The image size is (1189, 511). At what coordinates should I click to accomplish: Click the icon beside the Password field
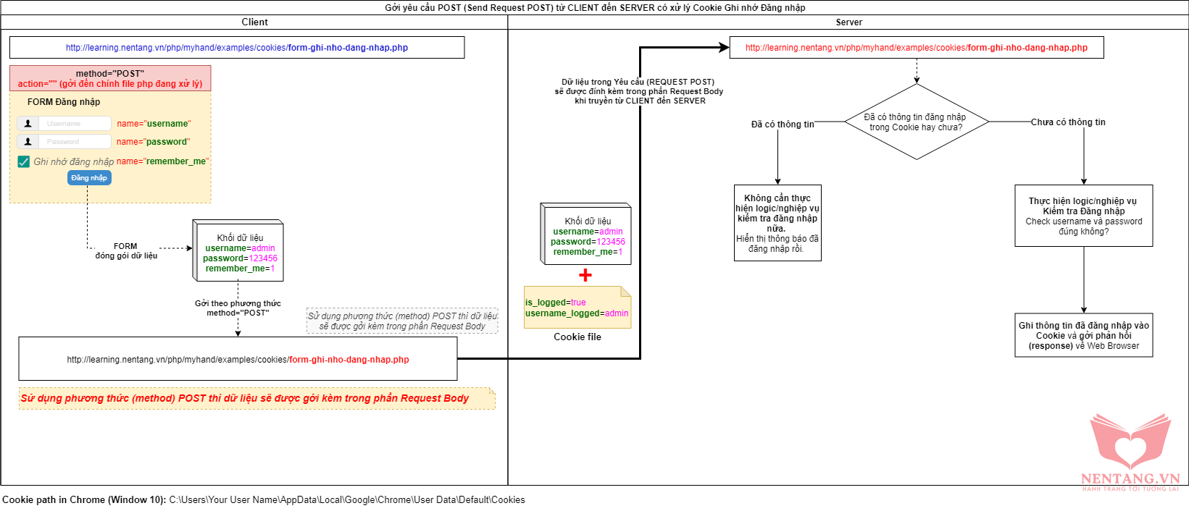point(28,142)
